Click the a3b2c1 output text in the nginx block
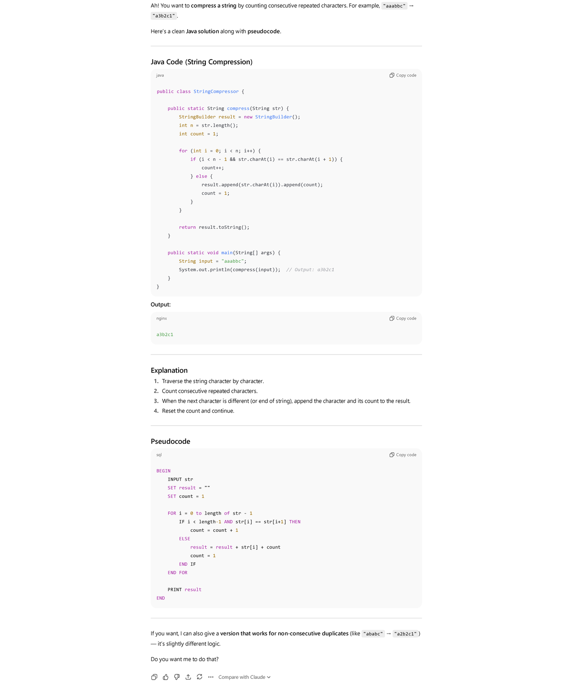 [165, 334]
